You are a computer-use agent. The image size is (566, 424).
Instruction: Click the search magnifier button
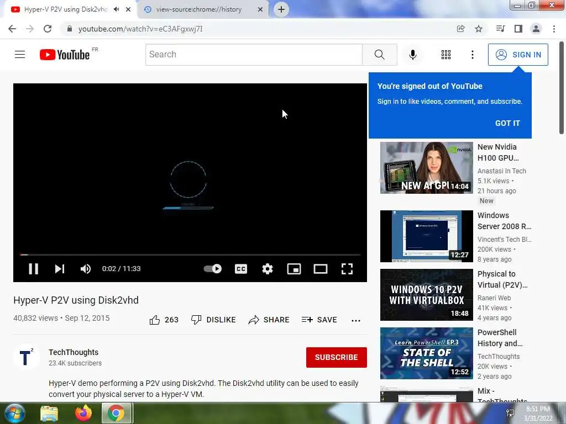click(x=379, y=55)
